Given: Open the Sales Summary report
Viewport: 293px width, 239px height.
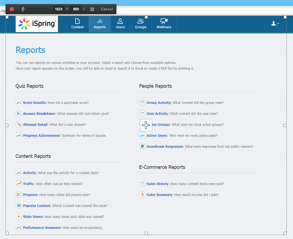Looking at the screenshot, I should point(159,195).
